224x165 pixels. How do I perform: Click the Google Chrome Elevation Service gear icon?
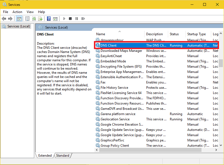98,125
